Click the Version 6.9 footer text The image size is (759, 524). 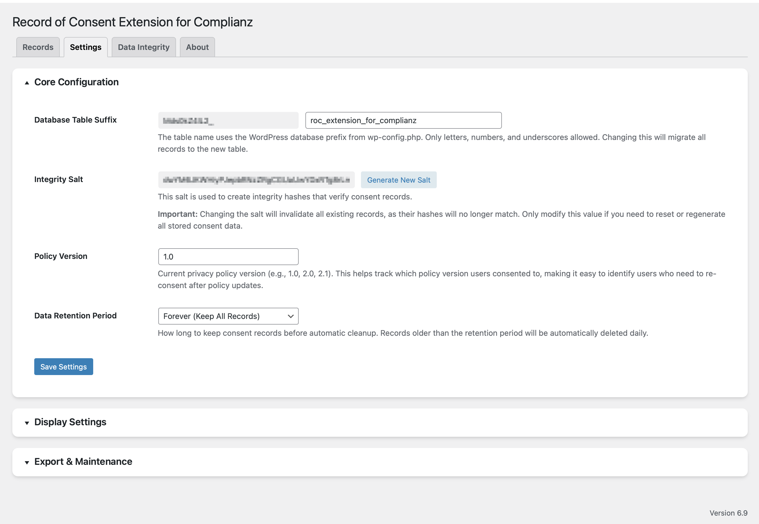point(728,513)
